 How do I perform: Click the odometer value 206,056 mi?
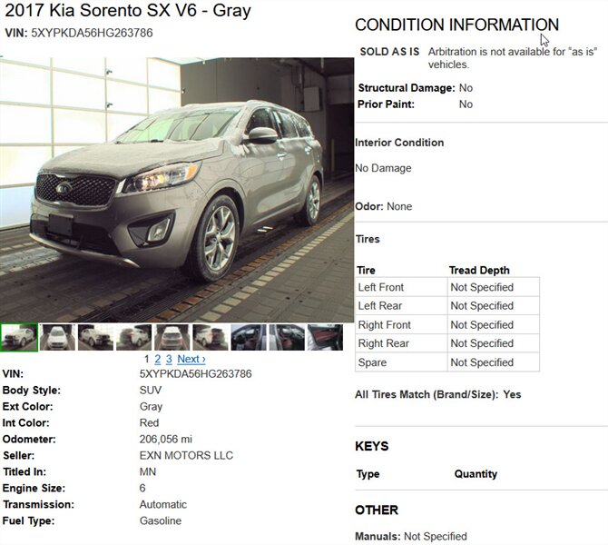166,440
